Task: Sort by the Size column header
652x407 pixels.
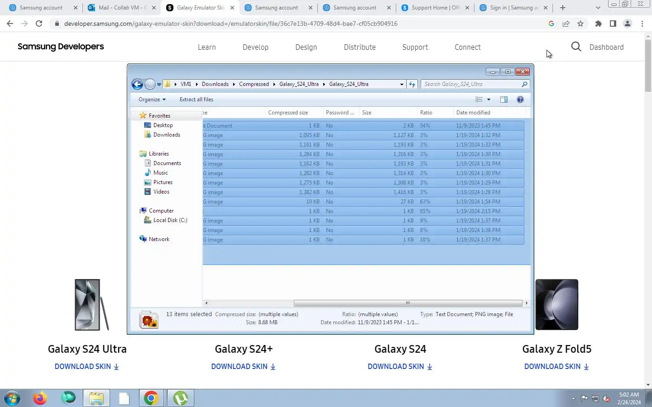Action: 388,113
